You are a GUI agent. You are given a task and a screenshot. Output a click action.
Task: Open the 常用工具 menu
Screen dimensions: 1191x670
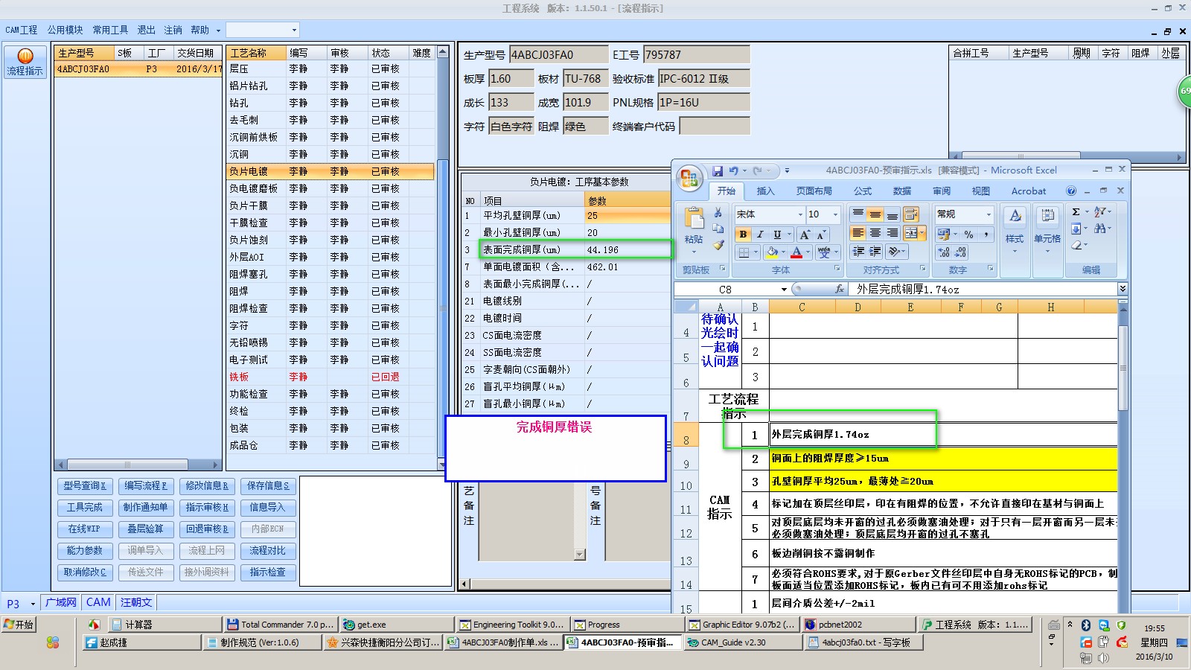[110, 30]
